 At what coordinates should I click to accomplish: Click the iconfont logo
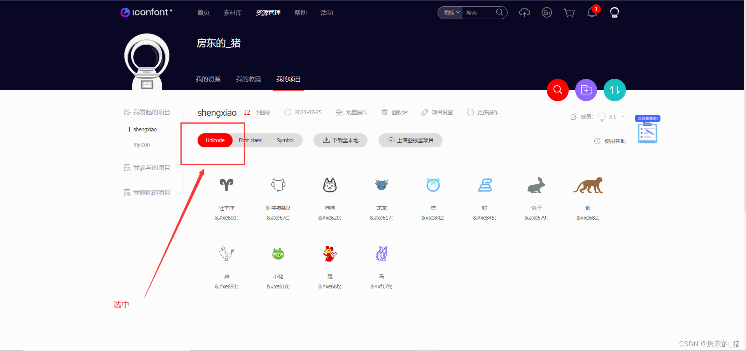(x=146, y=12)
